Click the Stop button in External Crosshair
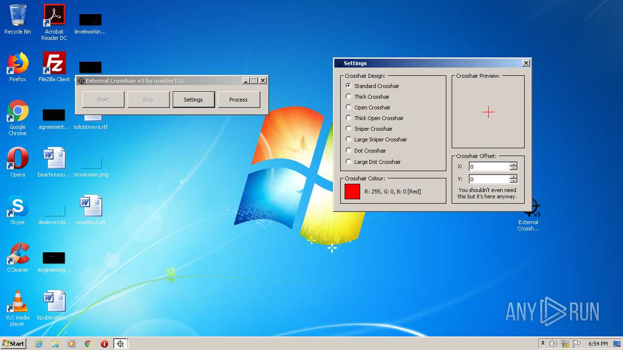The image size is (623, 350). [148, 100]
